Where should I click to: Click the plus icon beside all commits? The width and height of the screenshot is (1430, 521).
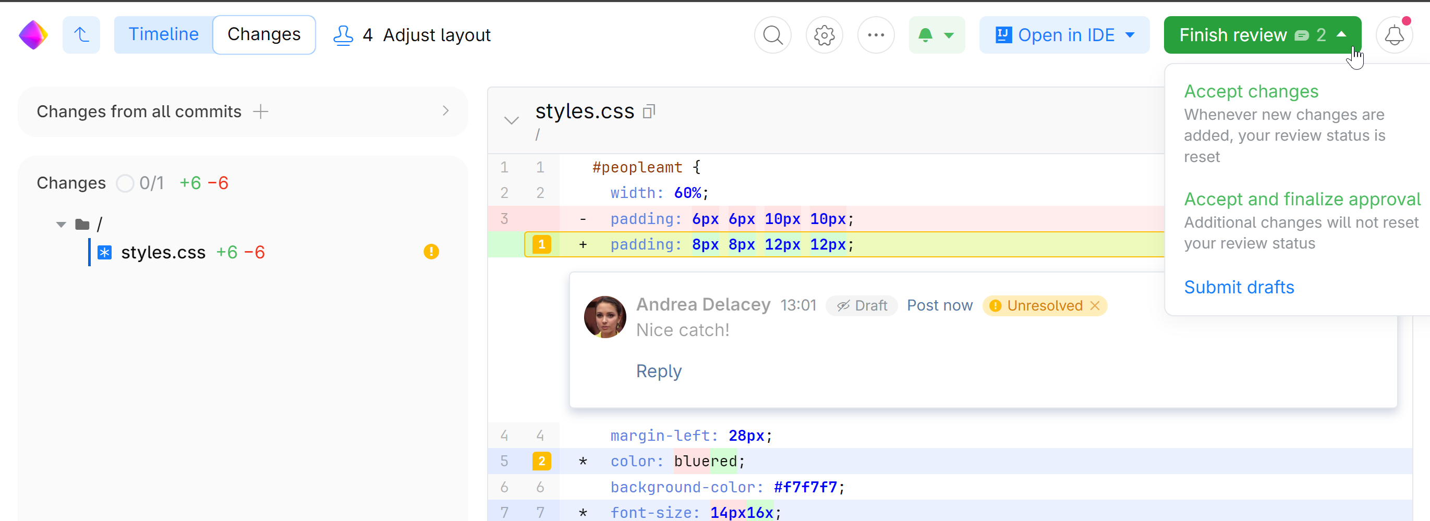260,111
